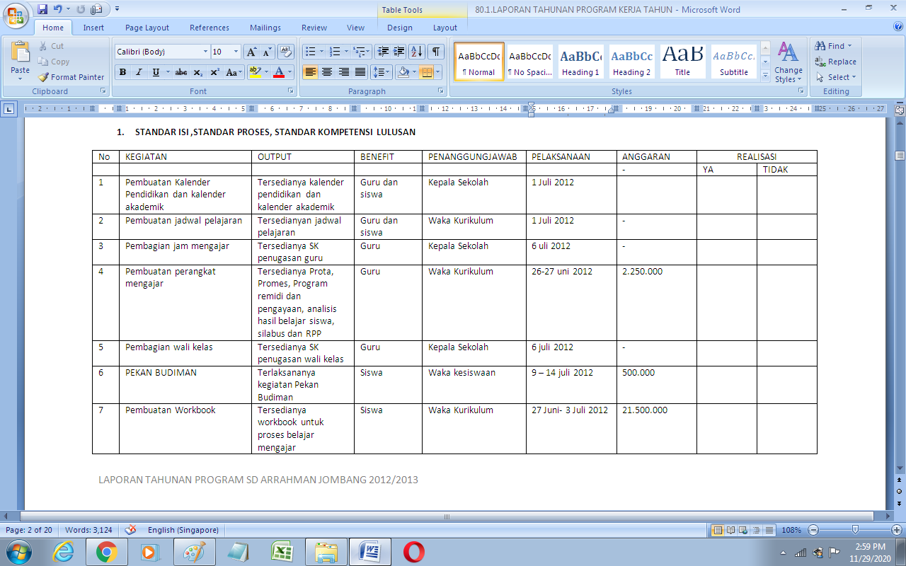Open the Mailings tab
Image resolution: width=906 pixels, height=566 pixels.
265,28
